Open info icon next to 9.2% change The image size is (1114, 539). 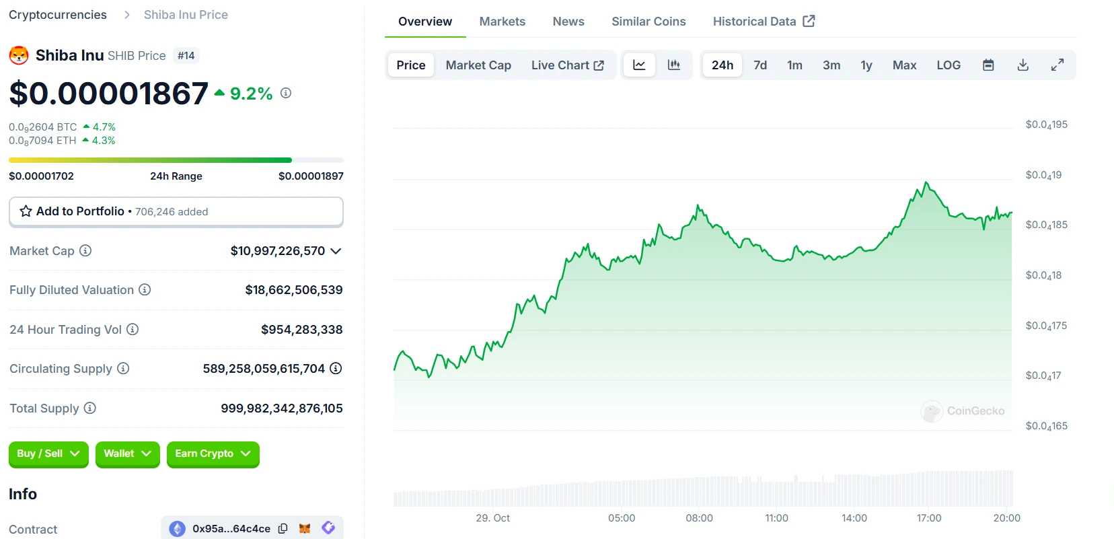point(286,93)
